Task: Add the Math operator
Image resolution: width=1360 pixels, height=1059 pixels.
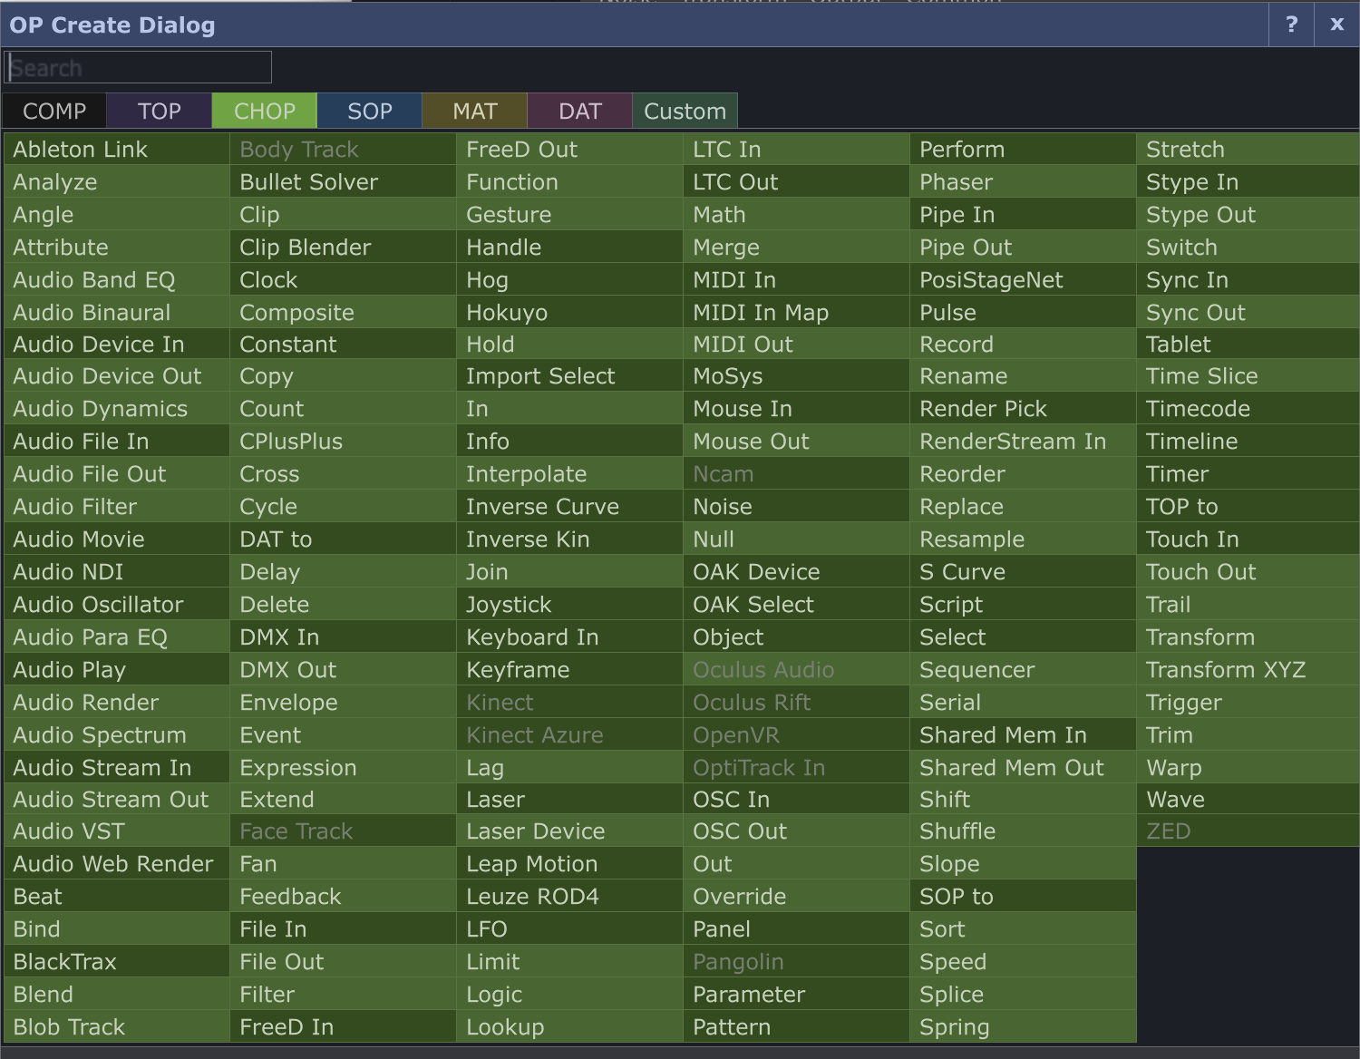Action: (796, 215)
